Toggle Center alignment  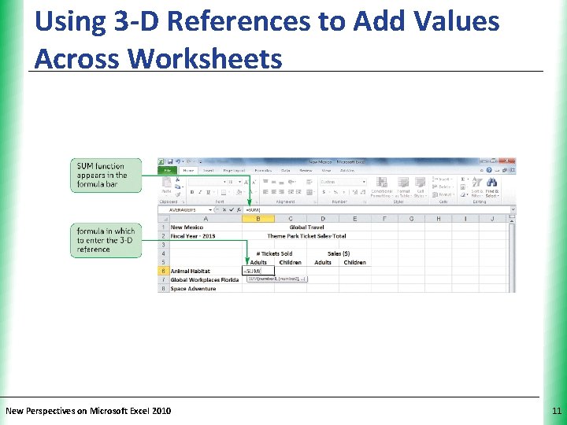click(274, 192)
